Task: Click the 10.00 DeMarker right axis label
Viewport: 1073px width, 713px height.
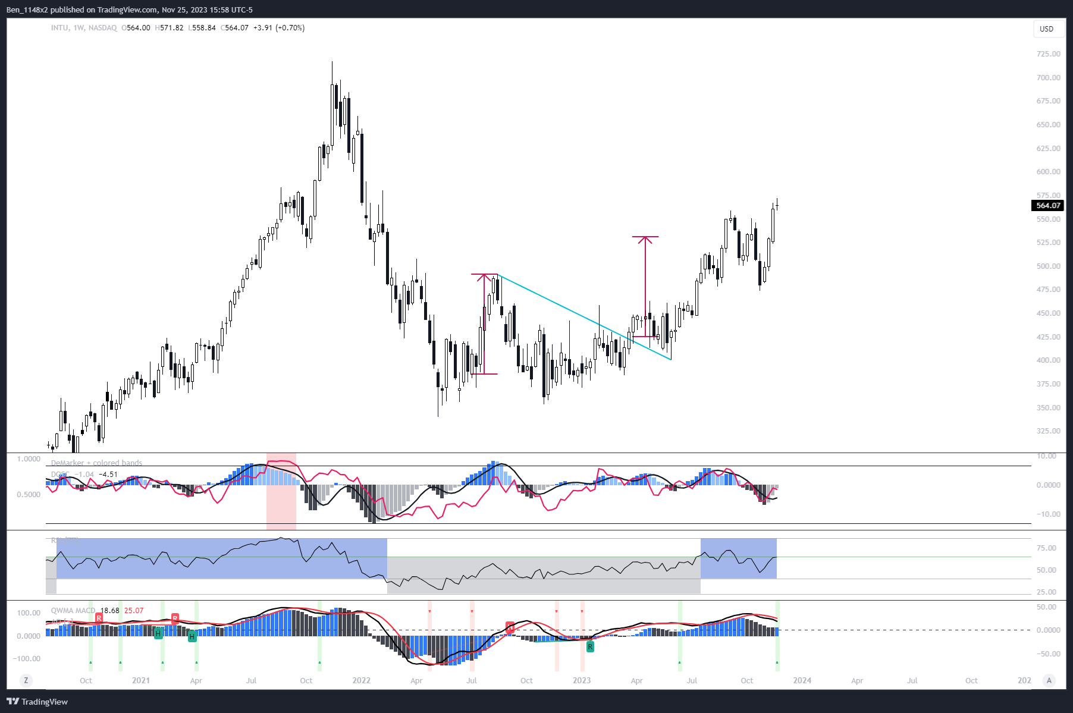Action: click(x=1047, y=456)
